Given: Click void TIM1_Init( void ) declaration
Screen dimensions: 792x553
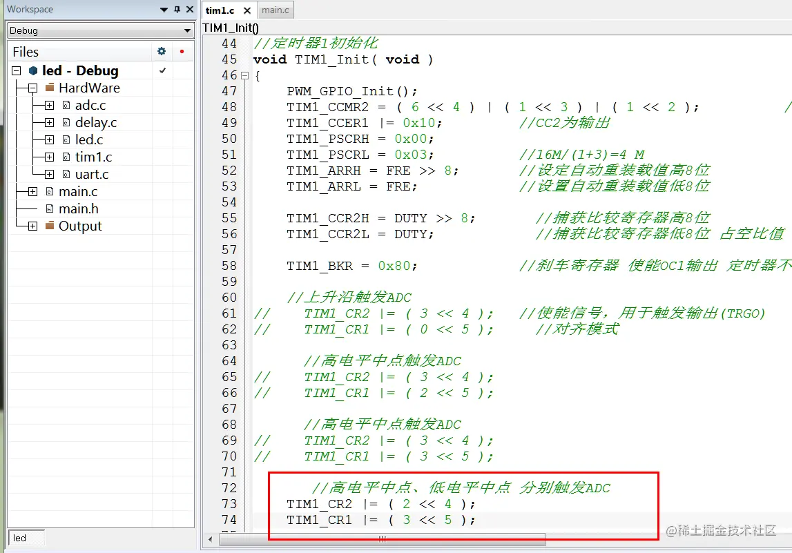Looking at the screenshot, I should click(343, 59).
